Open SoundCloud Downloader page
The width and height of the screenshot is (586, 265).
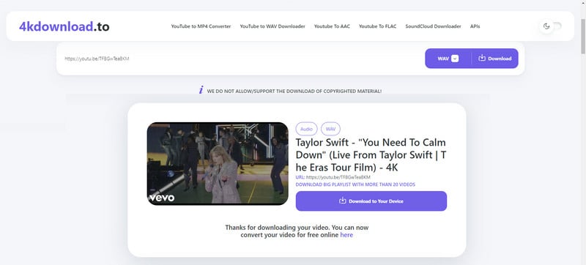433,26
